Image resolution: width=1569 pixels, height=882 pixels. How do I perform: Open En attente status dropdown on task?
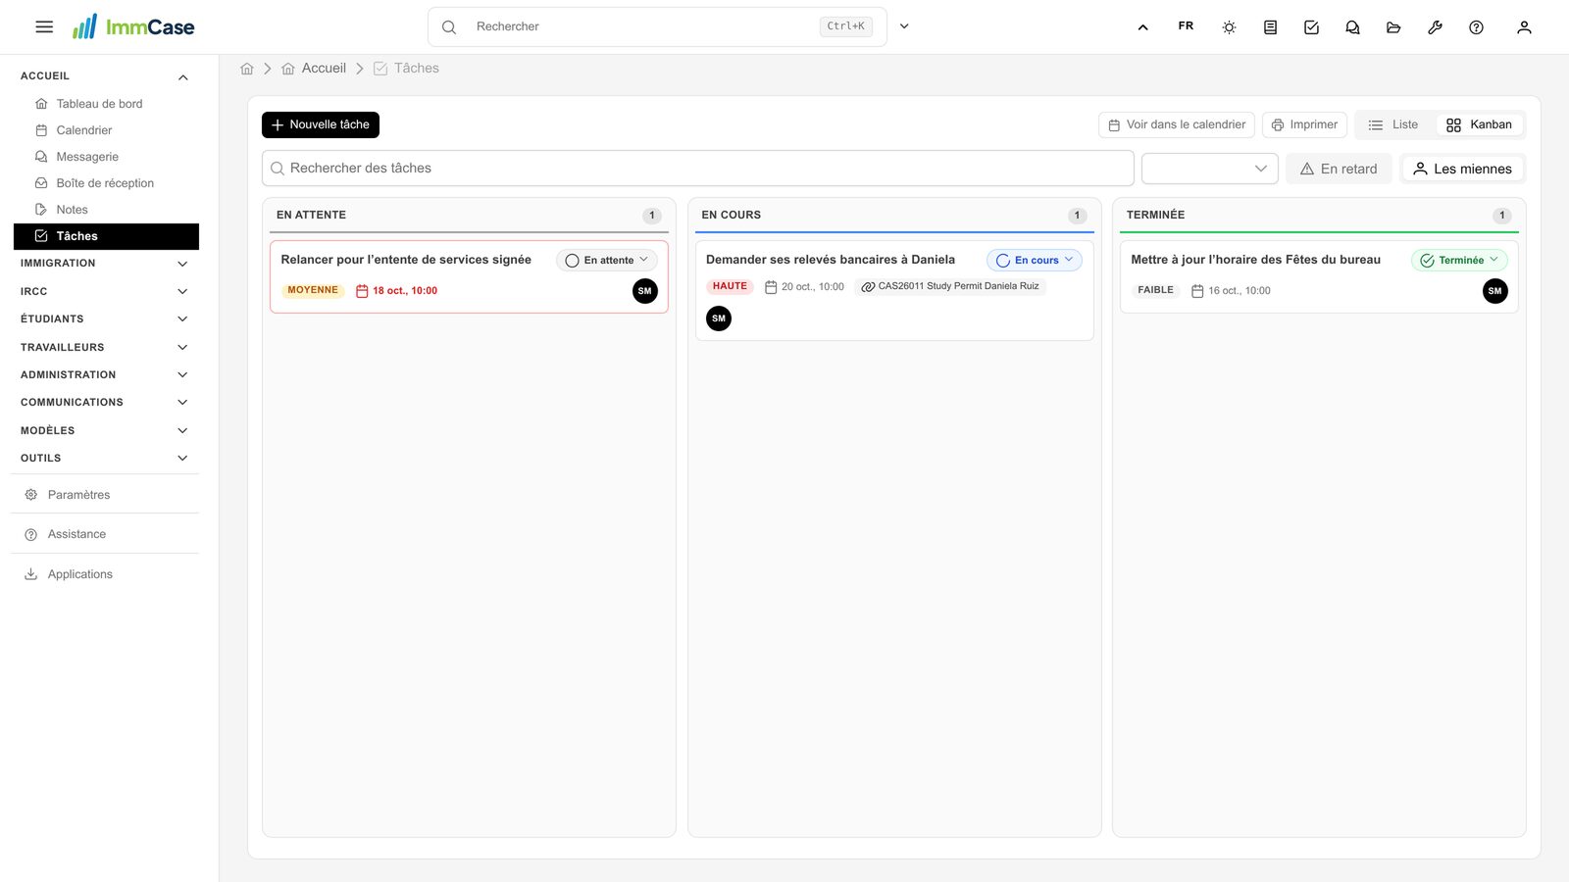[607, 261]
